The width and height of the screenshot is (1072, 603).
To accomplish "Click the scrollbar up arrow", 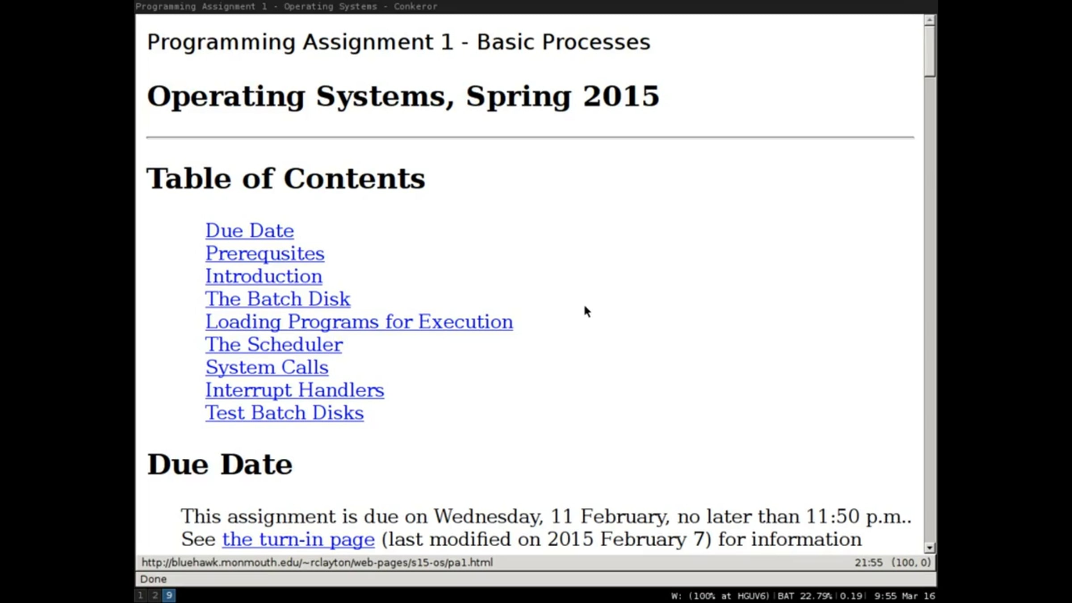I will [930, 20].
